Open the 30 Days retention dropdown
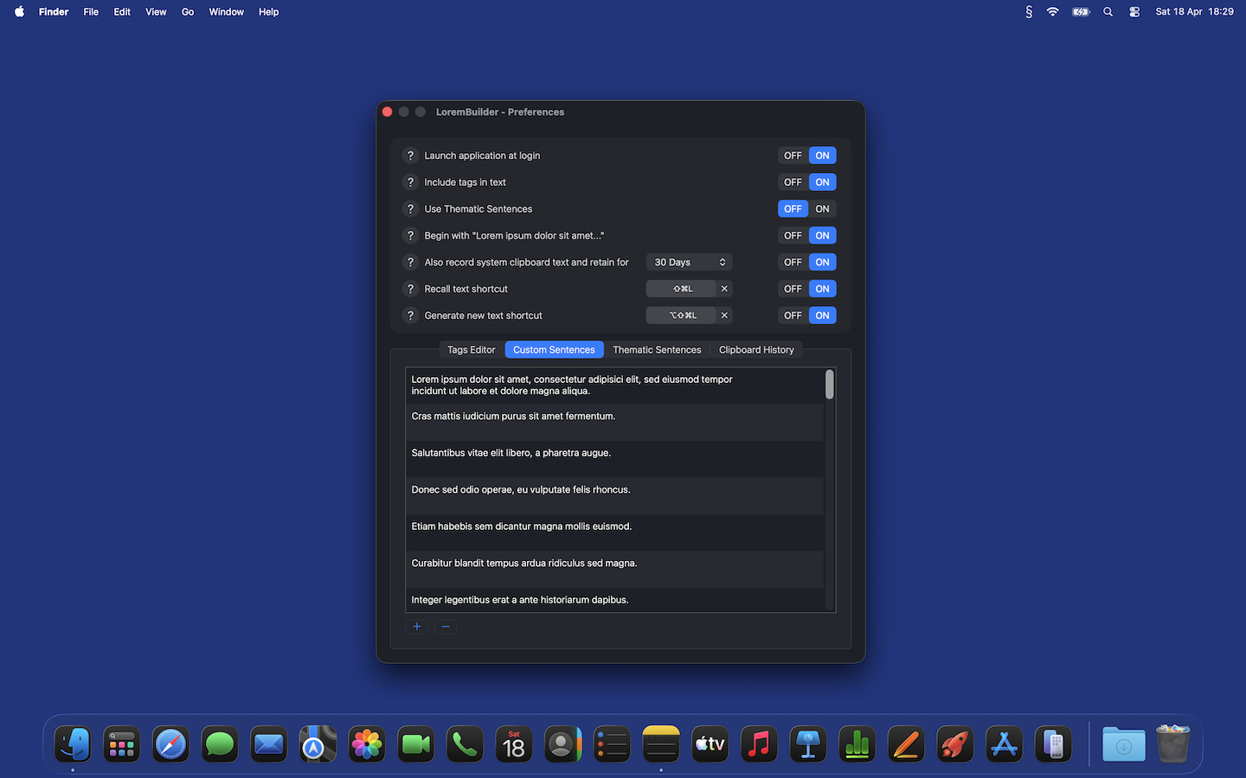 tap(689, 262)
